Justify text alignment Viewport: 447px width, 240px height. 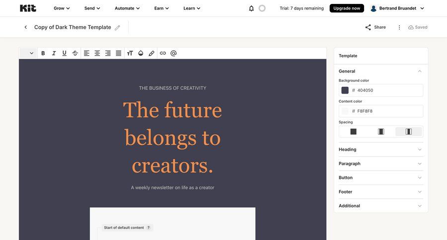119,53
